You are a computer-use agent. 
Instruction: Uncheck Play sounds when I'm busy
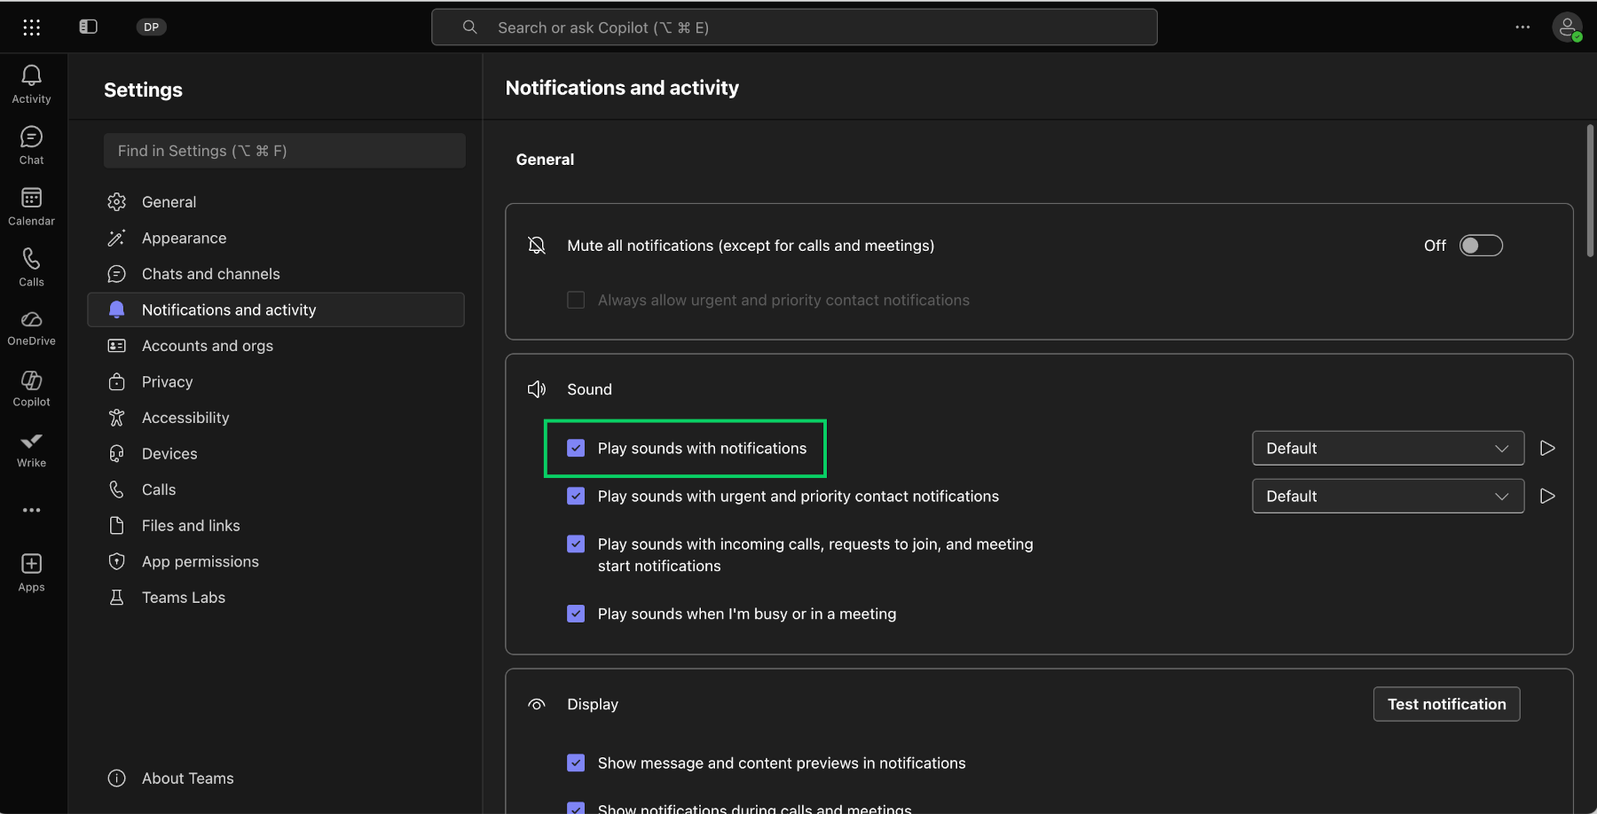click(x=576, y=614)
